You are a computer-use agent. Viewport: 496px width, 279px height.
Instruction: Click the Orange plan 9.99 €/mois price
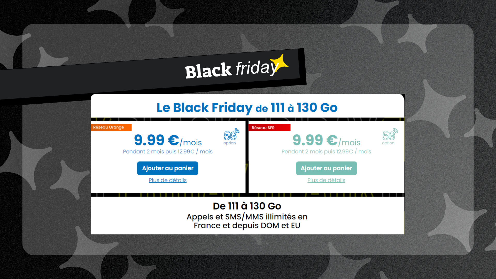coord(168,141)
